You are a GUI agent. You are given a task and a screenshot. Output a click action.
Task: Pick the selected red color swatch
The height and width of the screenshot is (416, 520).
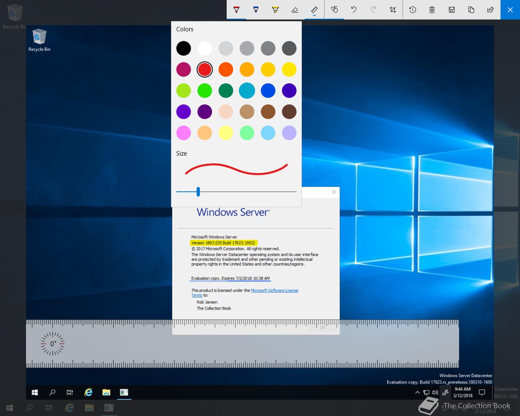(x=205, y=69)
